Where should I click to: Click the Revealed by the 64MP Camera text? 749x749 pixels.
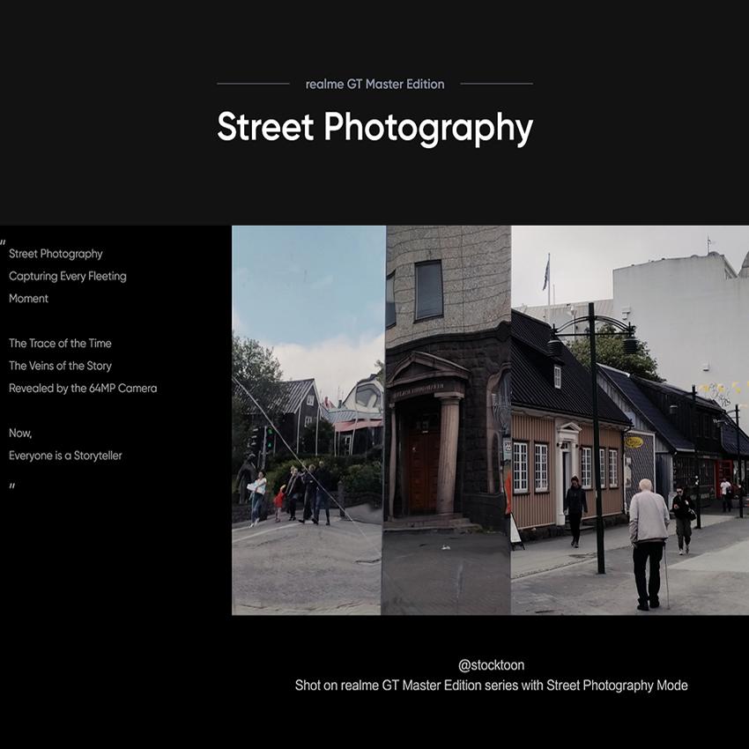coord(83,389)
